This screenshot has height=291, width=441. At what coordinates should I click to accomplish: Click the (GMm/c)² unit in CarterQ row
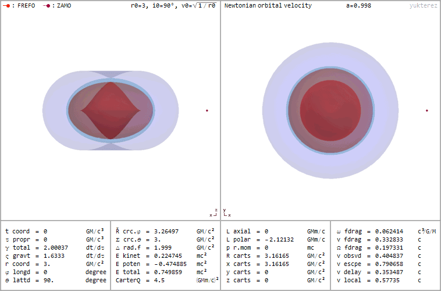207,280
